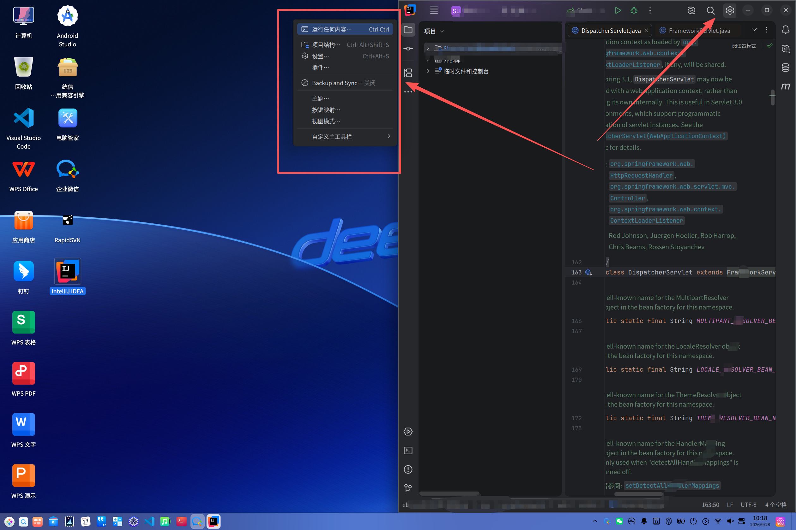Screen dimensions: 796x530
Task: Close the DispatcherServlet.java tab
Action: [x=646, y=30]
